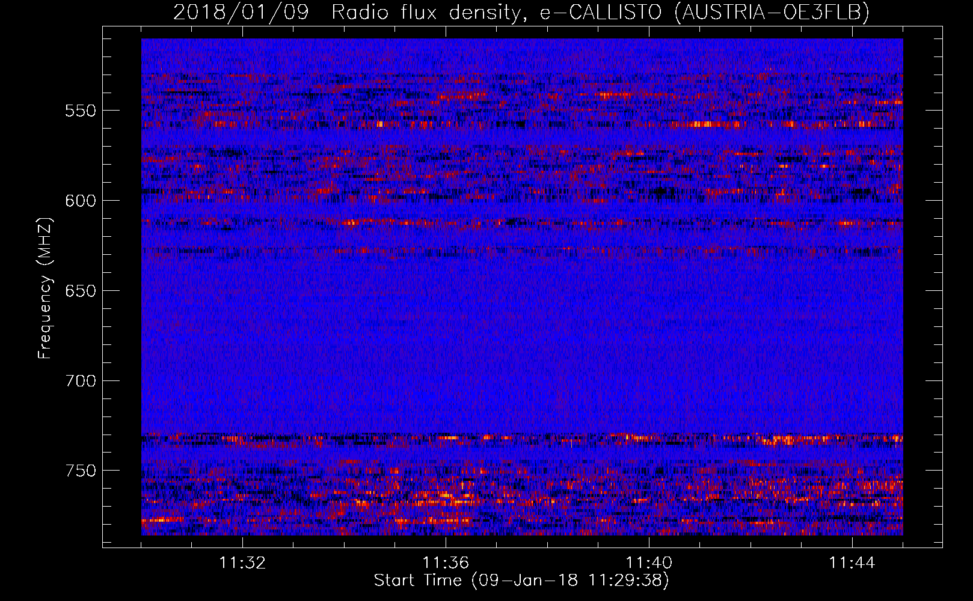The height and width of the screenshot is (601, 973).
Task: Click the 750 frequency tick label
Action: click(81, 471)
